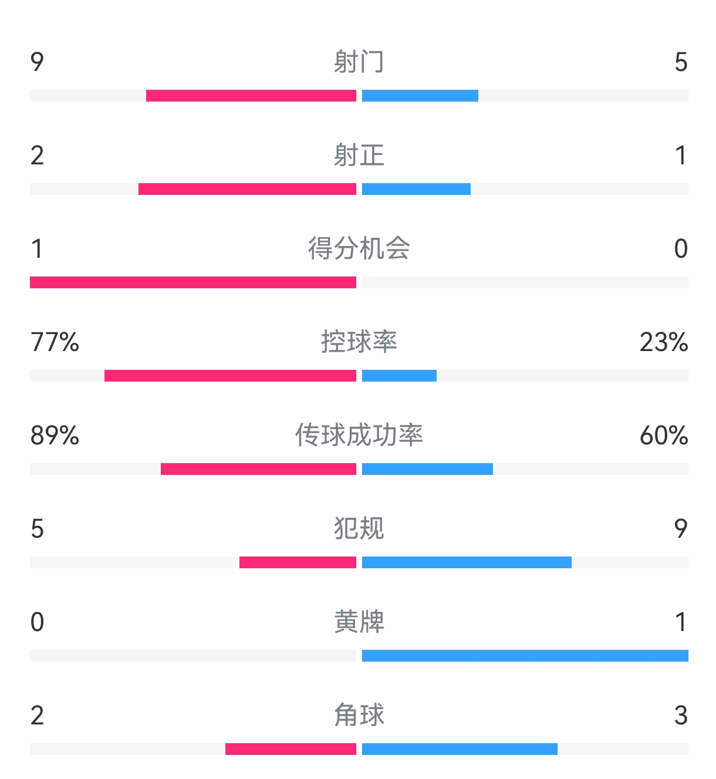This screenshot has height=779, width=716.
Task: Click the 射正 stat label
Action: 359,155
